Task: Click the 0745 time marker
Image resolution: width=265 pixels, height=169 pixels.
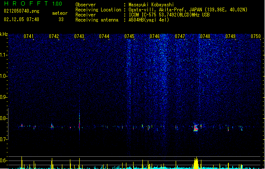Action: [x=129, y=36]
